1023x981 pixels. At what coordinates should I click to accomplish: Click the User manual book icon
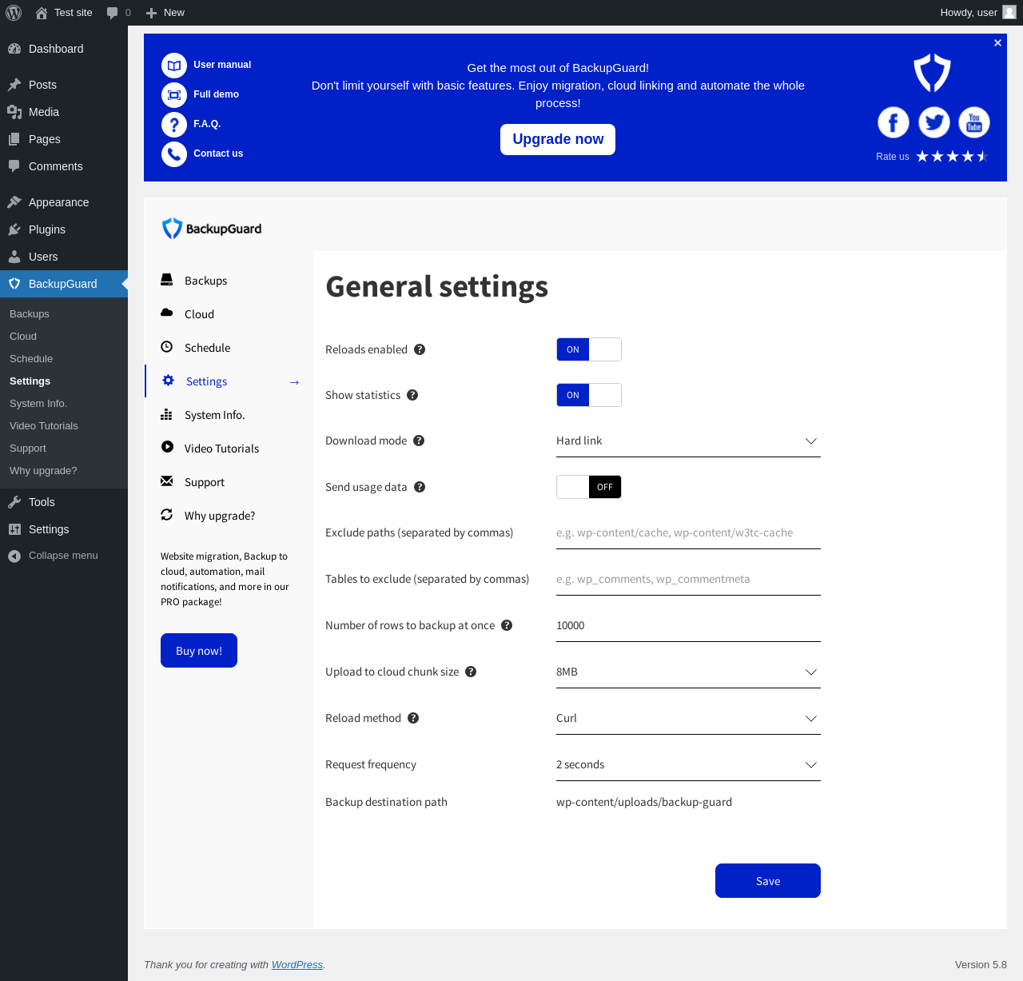[x=174, y=66]
